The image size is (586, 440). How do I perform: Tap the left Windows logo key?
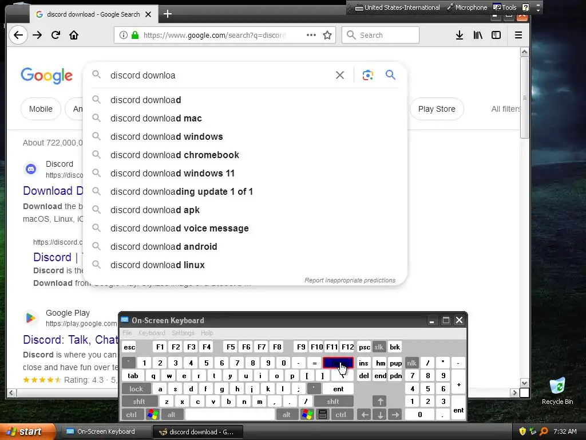152,415
